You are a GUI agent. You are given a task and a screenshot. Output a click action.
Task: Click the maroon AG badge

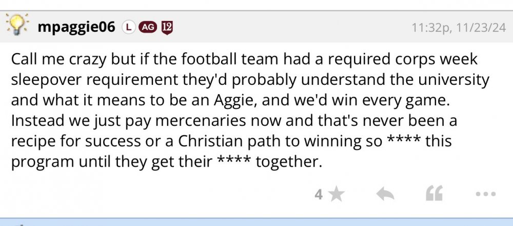(146, 27)
